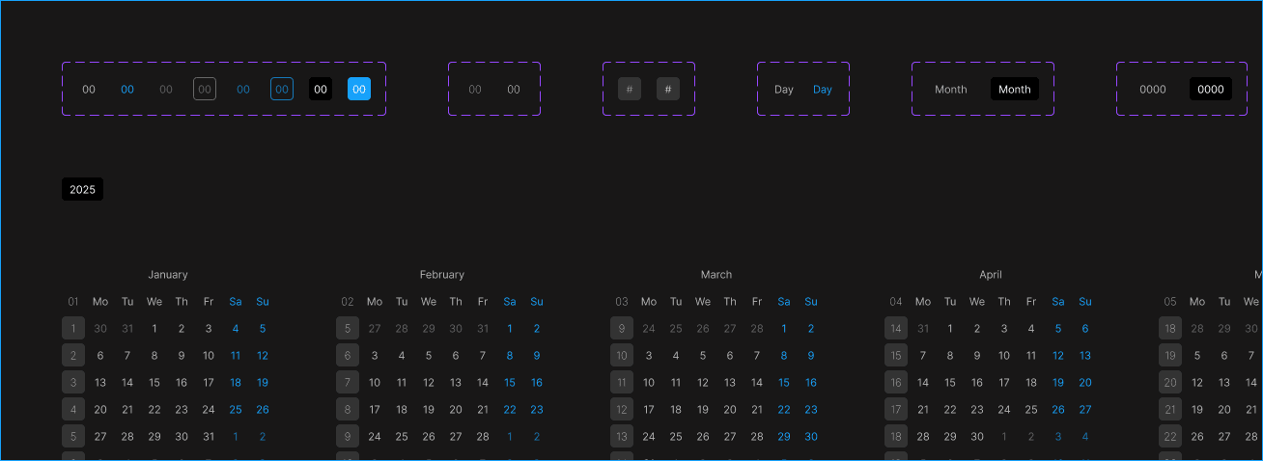Image resolution: width=1263 pixels, height=461 pixels.
Task: Select week number 17 badge in April
Action: point(896,410)
